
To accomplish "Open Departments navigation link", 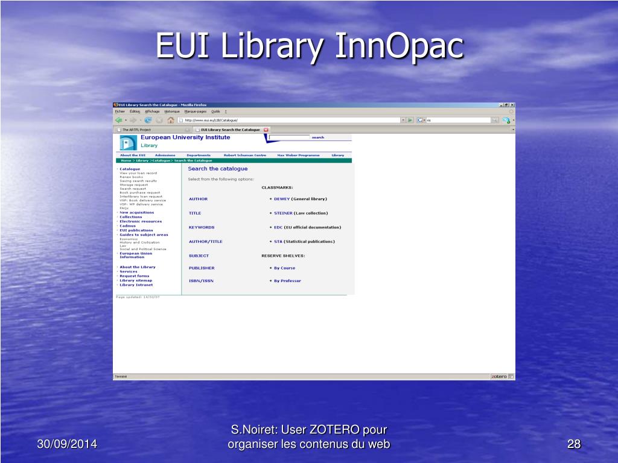I will pyautogui.click(x=199, y=155).
